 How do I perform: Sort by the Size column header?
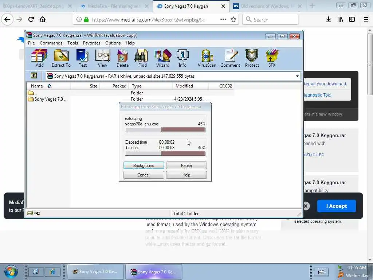(x=85, y=86)
